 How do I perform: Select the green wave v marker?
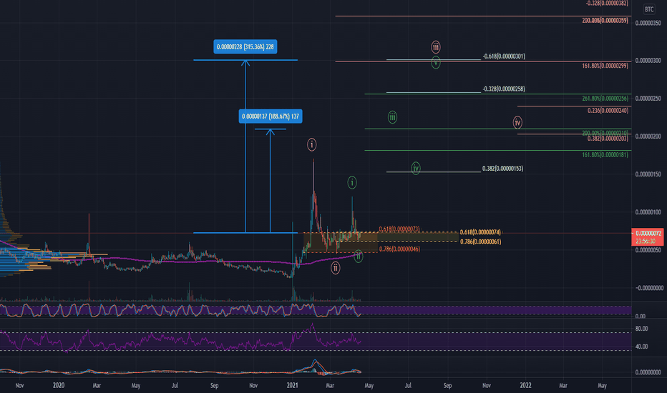[x=436, y=63]
